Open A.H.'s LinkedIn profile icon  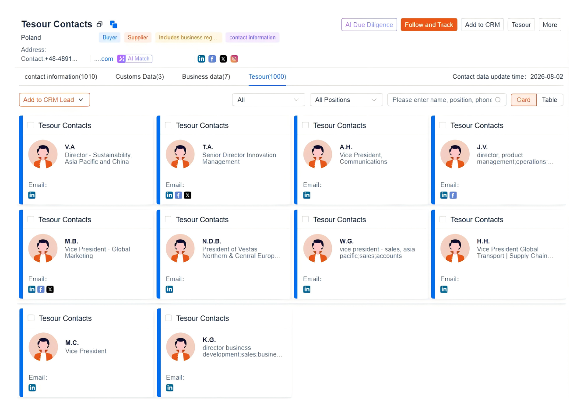(x=307, y=195)
